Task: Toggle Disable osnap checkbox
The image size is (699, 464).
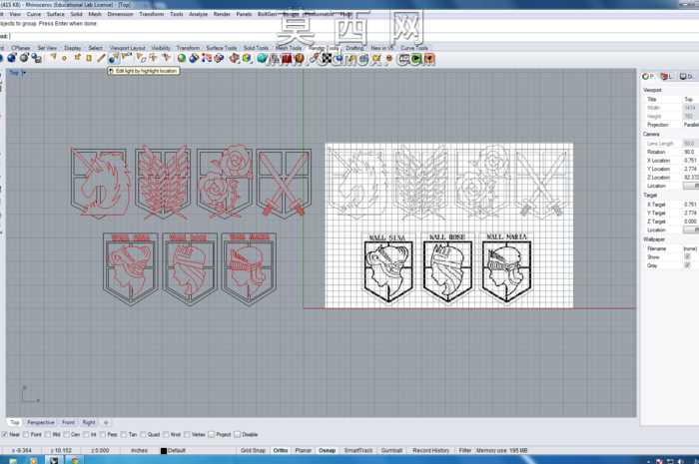Action: click(x=238, y=434)
